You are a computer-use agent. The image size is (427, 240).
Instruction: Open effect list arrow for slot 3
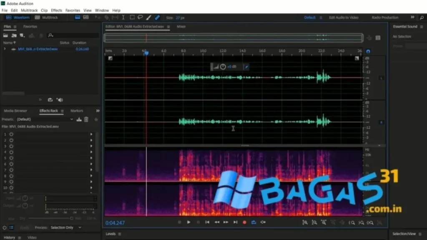91,146
